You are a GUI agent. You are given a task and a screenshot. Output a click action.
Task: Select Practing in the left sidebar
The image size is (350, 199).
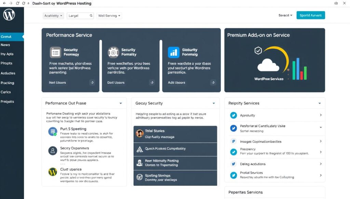[8, 83]
